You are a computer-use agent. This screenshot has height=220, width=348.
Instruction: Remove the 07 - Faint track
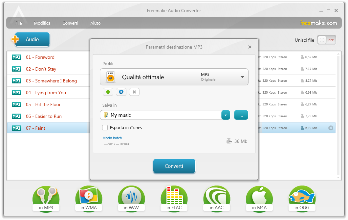[331, 128]
